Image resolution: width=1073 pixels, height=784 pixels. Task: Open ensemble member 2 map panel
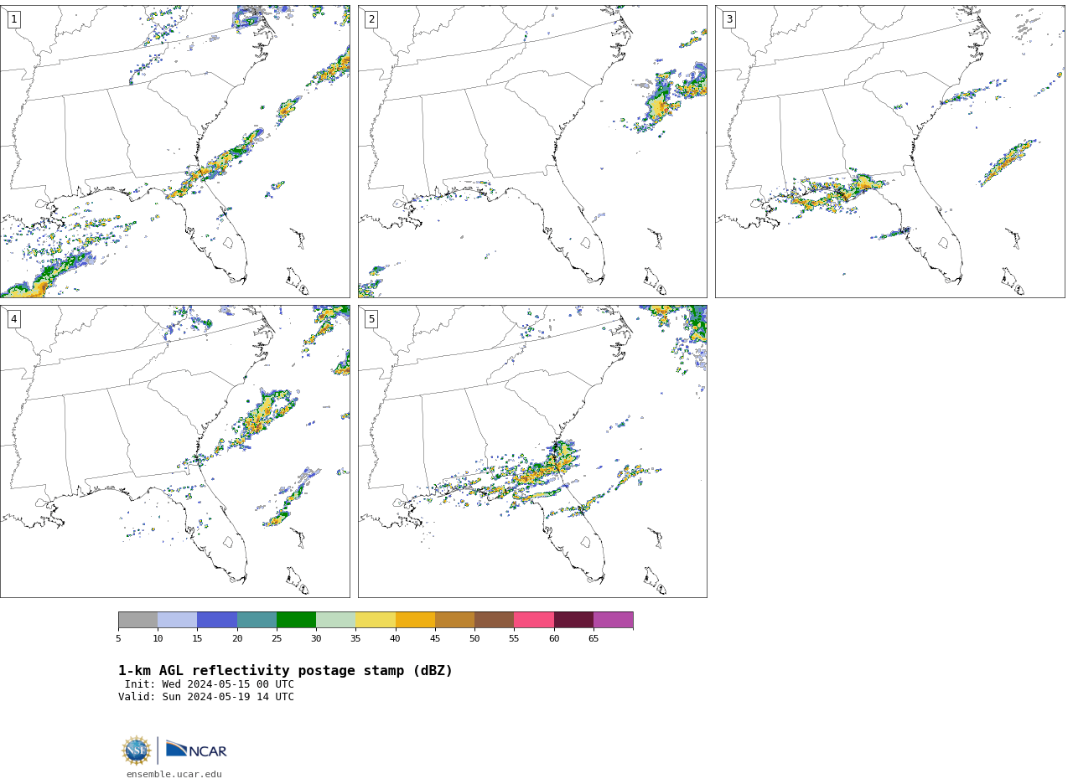click(532, 152)
